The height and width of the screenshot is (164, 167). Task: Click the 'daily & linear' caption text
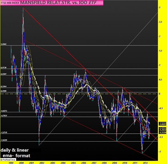pyautogui.click(x=15, y=150)
